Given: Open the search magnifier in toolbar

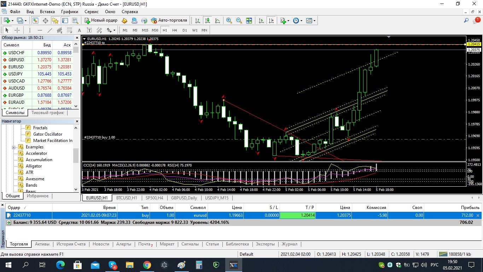Looking at the screenshot, I should click(466, 21).
